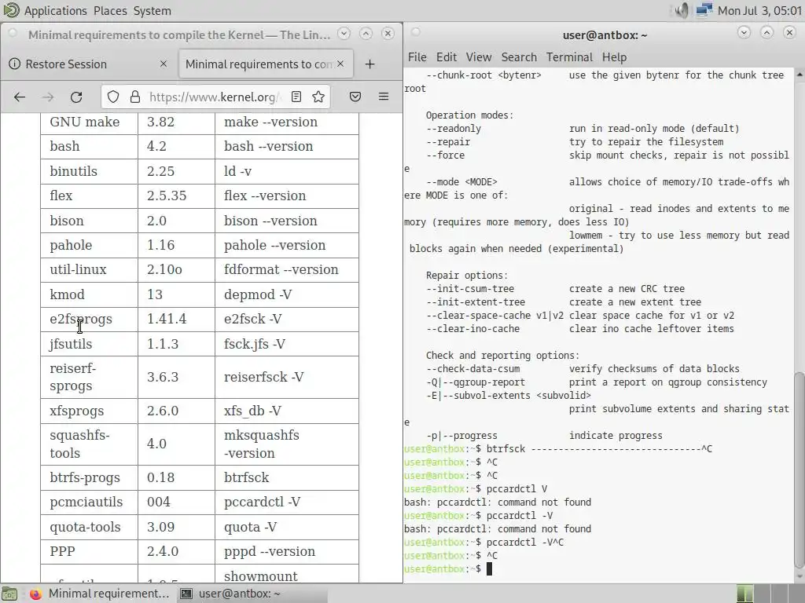
Task: Click 'pccardctl -V' cell in table
Action: click(286, 502)
